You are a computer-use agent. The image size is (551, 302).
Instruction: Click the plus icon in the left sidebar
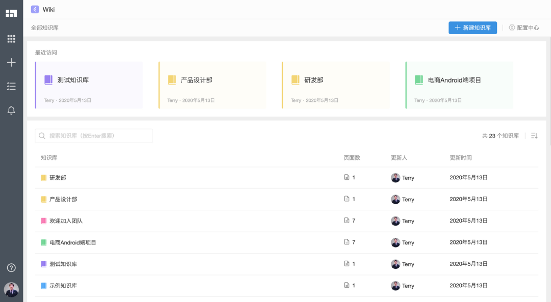(11, 62)
